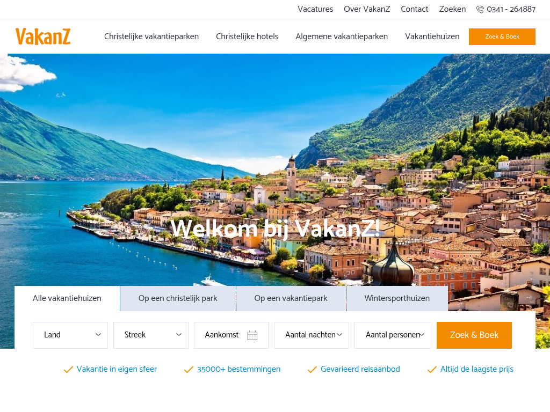Open the Aantal personen dropdown
550x412 pixels.
click(393, 335)
